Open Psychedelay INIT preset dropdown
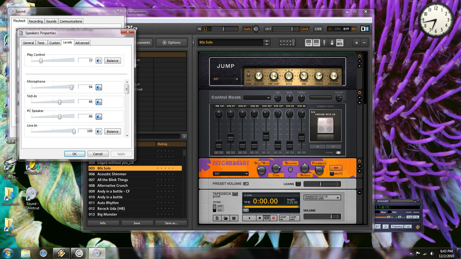The image size is (461, 259). click(x=230, y=174)
